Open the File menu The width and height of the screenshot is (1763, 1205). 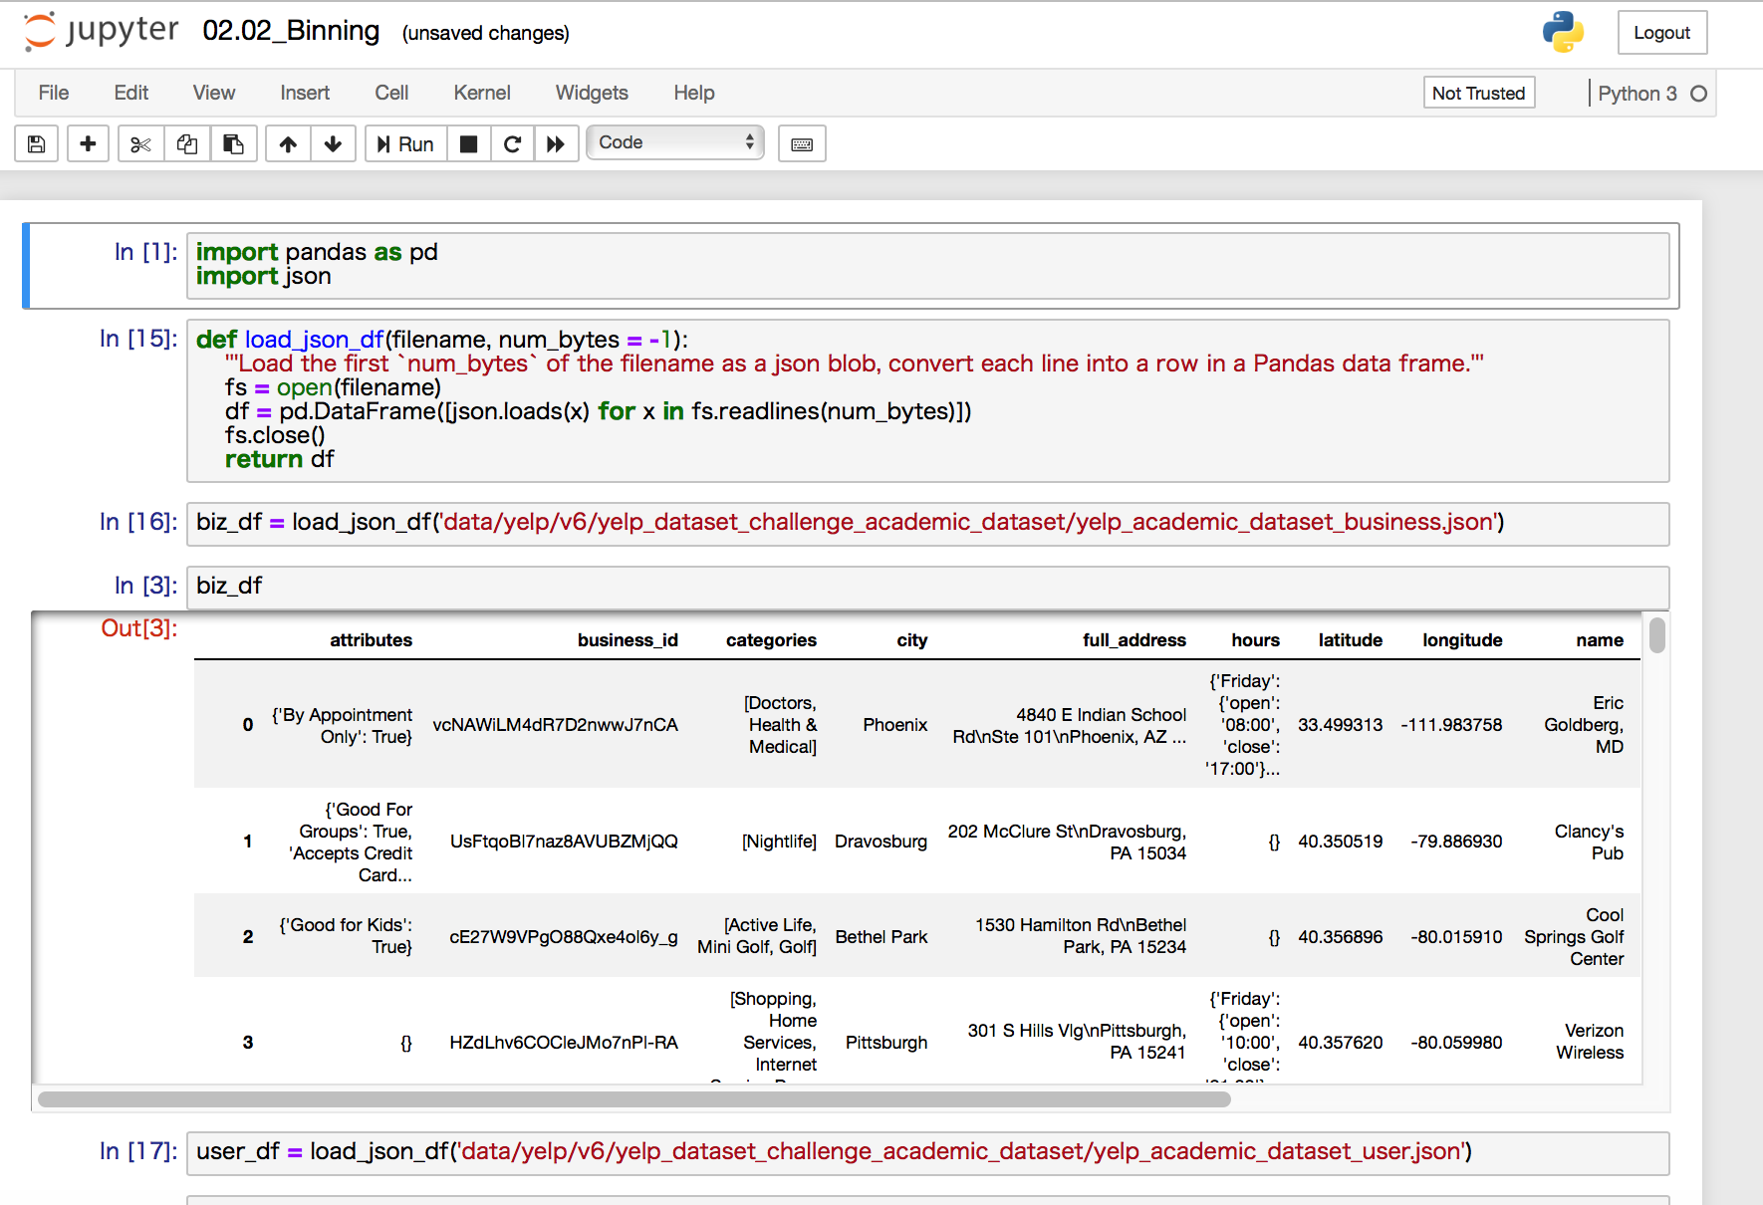pos(54,93)
